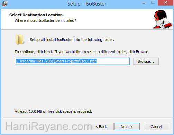This screenshot has height=135, width=174.
Task: Open the Browse... folder dialog
Action: pyautogui.click(x=146, y=61)
